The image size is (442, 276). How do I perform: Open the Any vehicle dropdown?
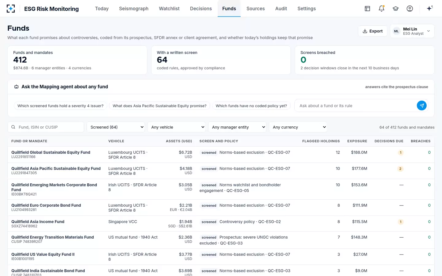coord(176,127)
